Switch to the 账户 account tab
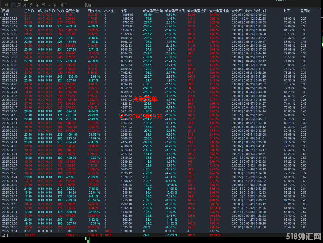The width and height of the screenshot is (323, 243). coord(64,5)
